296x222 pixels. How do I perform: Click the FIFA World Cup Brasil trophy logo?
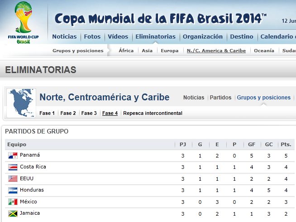point(23,23)
